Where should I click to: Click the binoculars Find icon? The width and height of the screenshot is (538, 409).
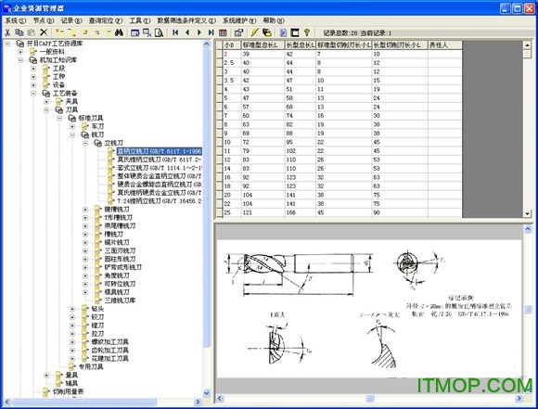(x=119, y=32)
